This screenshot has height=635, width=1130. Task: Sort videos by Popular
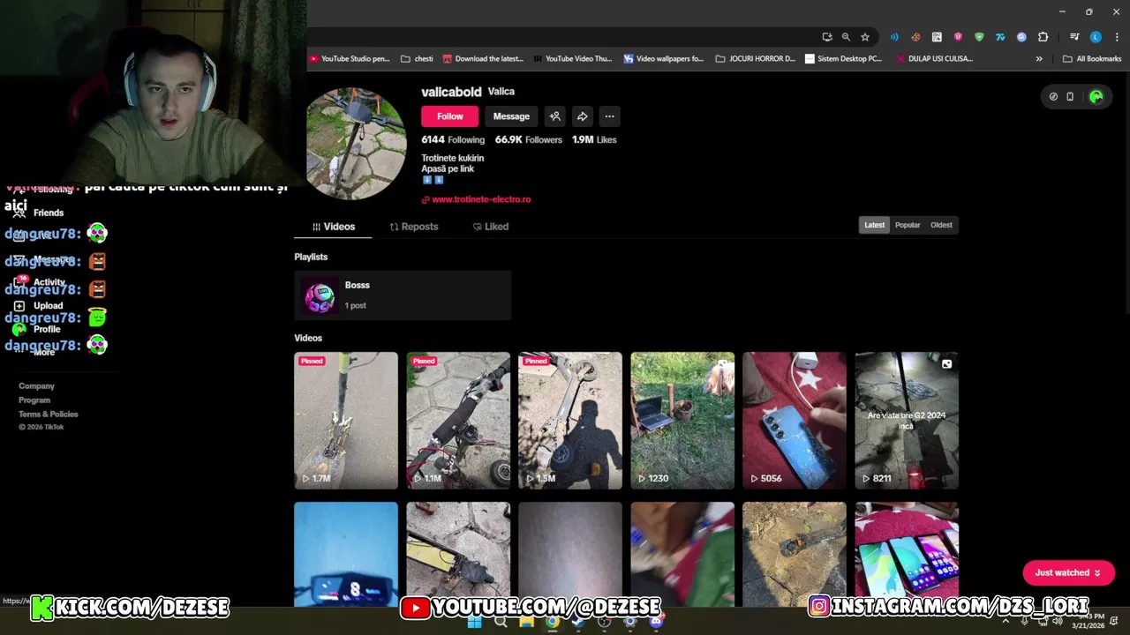908,225
